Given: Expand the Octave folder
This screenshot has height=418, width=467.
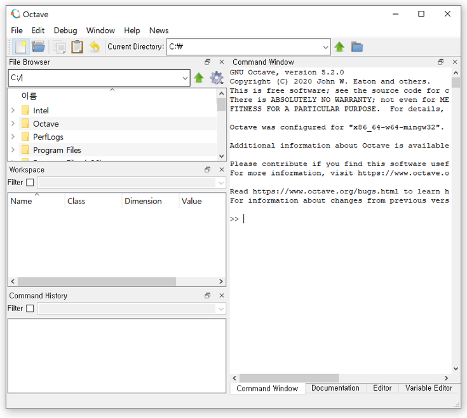Looking at the screenshot, I should pyautogui.click(x=13, y=123).
